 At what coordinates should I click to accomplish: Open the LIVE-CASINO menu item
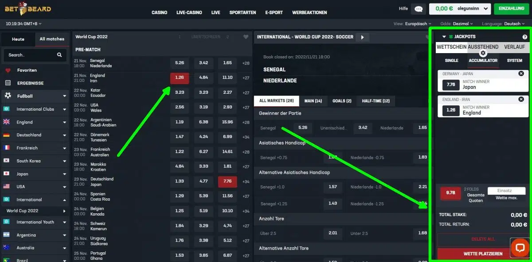189,12
